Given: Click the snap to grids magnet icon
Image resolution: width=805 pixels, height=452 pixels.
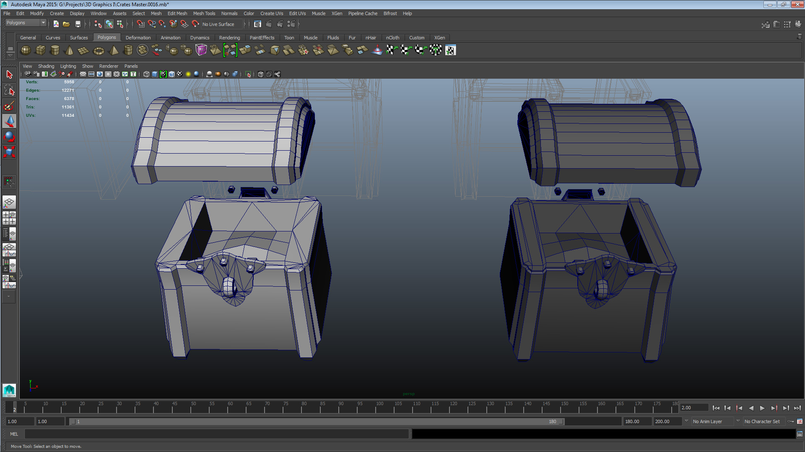Looking at the screenshot, I should (x=140, y=24).
